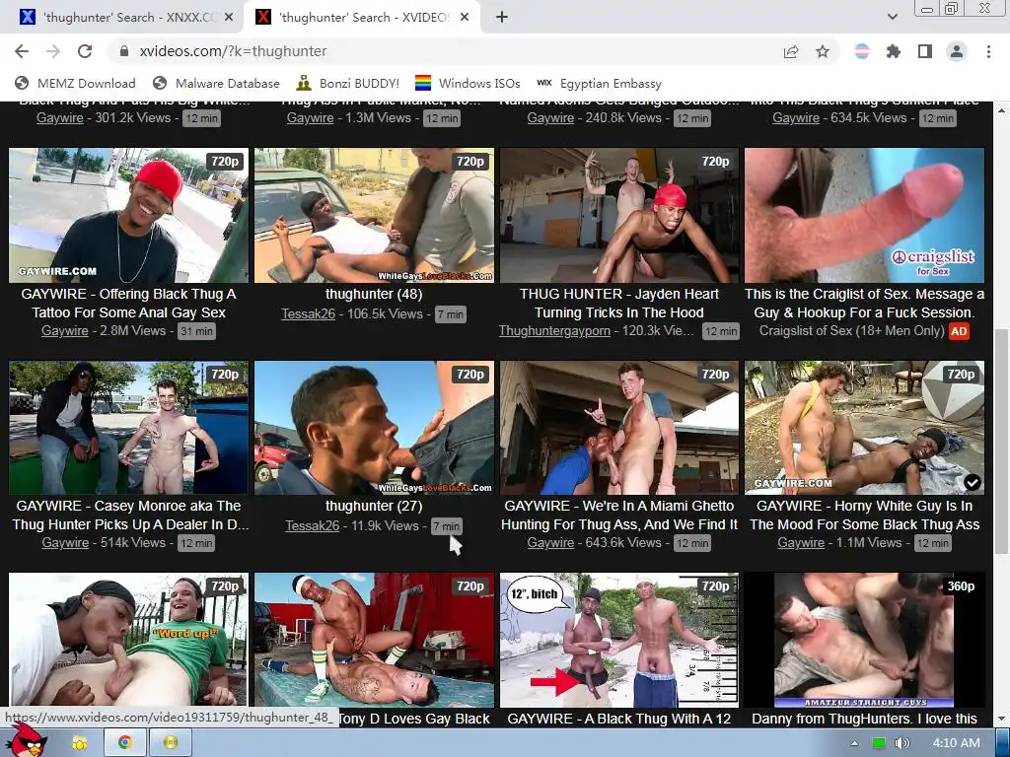
Task: Open the Bonzi BUDDY! bookmark
Action: 348,84
